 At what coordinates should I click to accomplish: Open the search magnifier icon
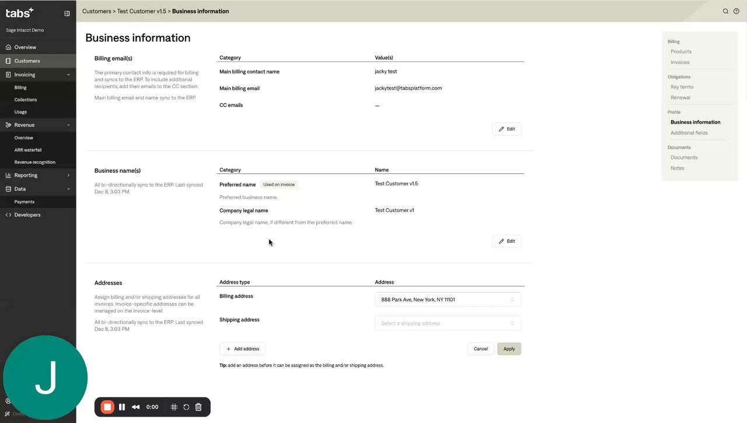(725, 11)
